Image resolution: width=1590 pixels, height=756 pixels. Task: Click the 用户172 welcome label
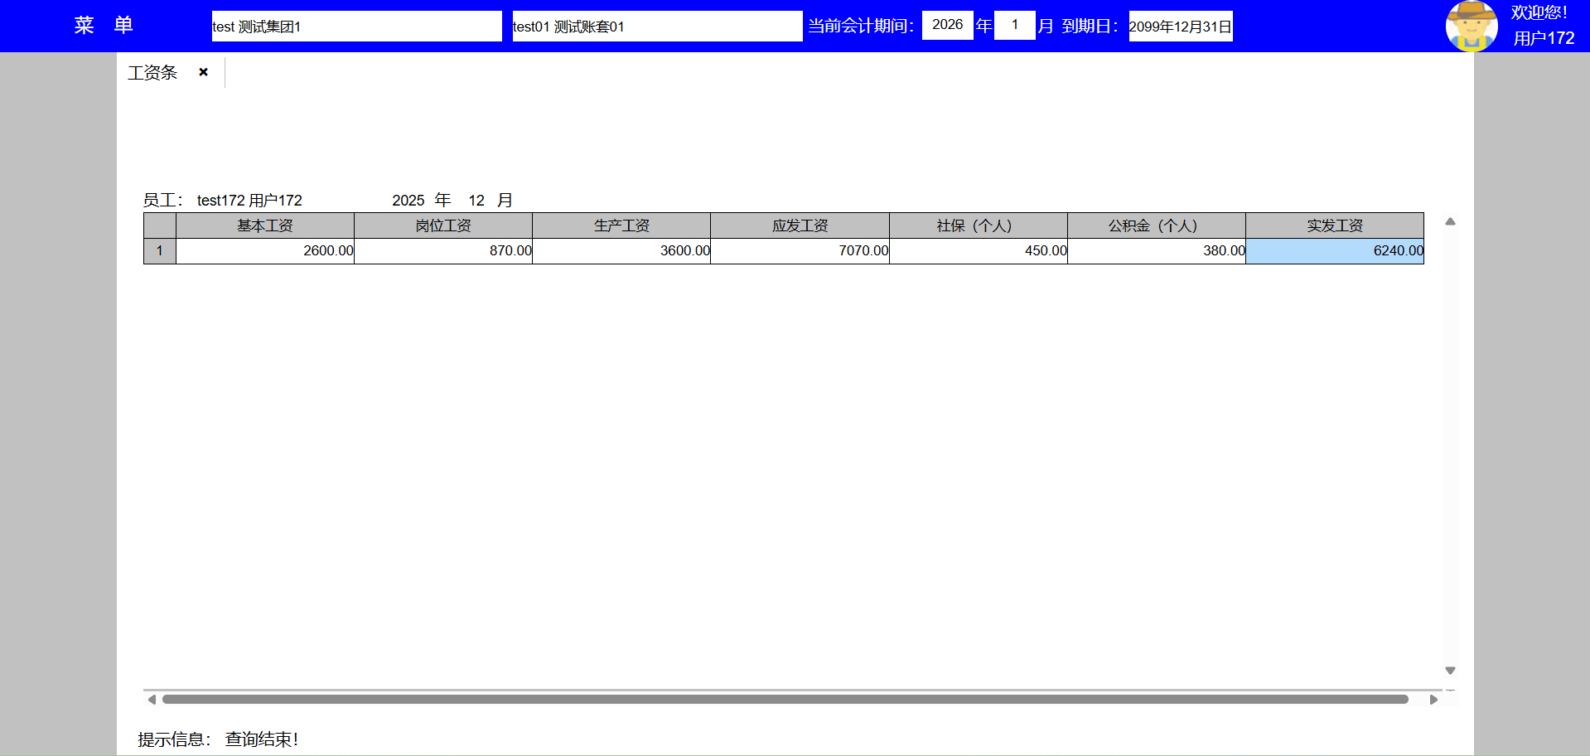coord(1543,38)
